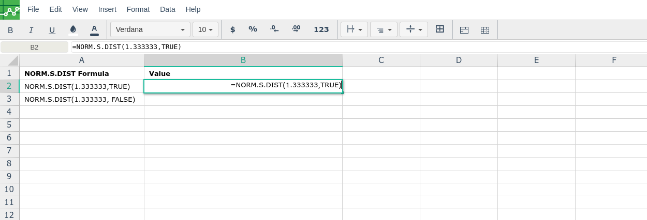Open the View menu

coord(80,9)
